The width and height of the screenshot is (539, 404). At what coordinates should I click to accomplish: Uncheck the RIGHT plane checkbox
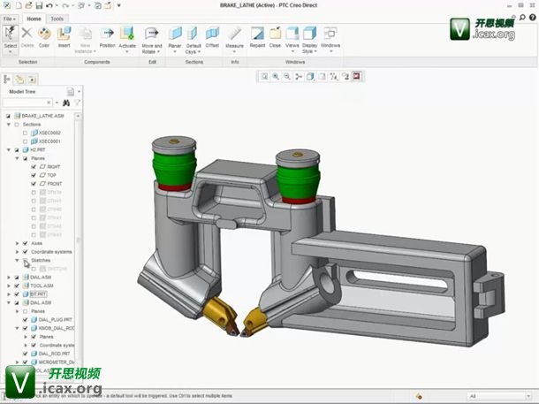tap(34, 166)
